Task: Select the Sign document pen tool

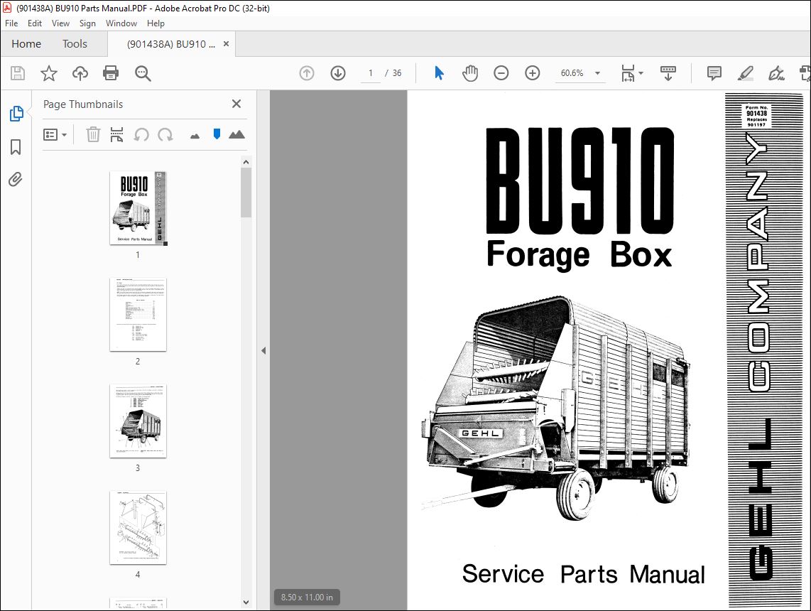Action: (775, 73)
